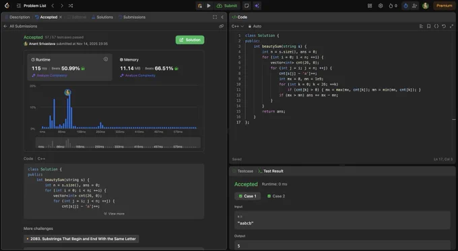Select Case 1 result
The image size is (458, 251).
(247, 196)
